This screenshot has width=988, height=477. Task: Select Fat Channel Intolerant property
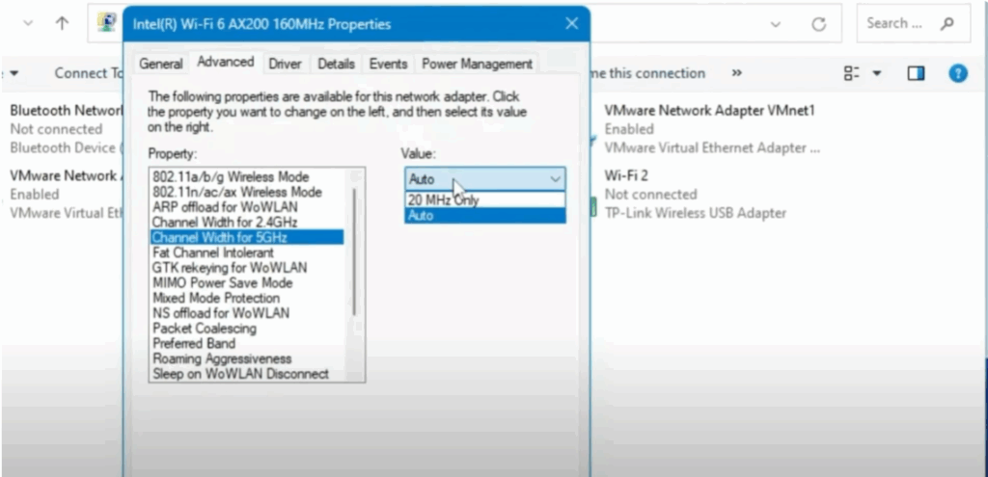(246, 252)
